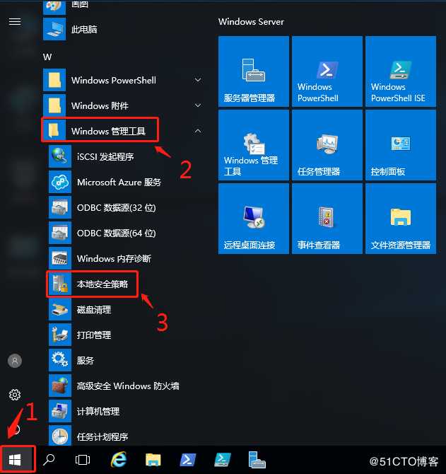Click the Internet Explorer taskbar icon

[118, 460]
